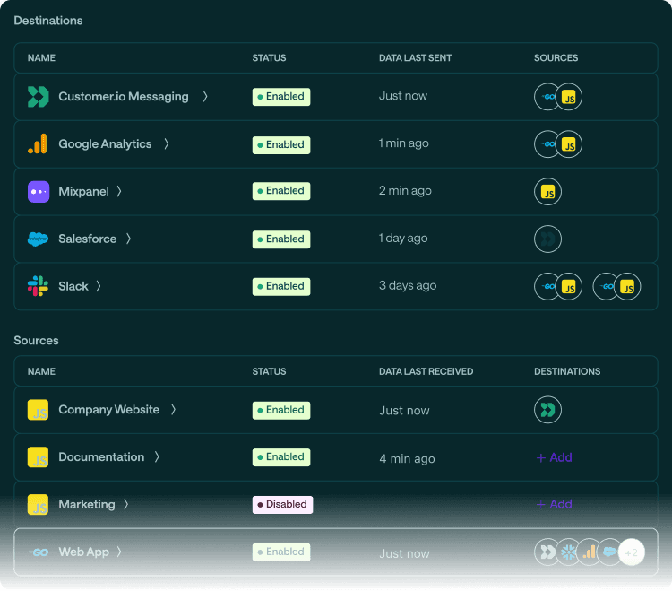Click Enabled status badge for Slack
Viewport: 672px width, 591px height.
tap(281, 286)
